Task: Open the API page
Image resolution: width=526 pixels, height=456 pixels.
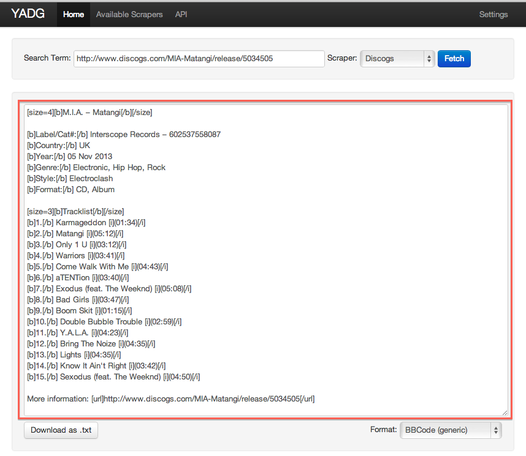Action: [x=181, y=15]
